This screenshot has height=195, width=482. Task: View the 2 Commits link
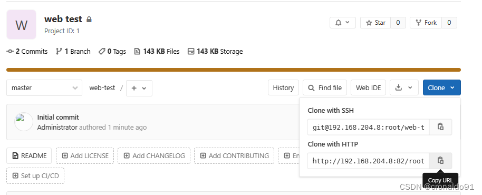[27, 51]
